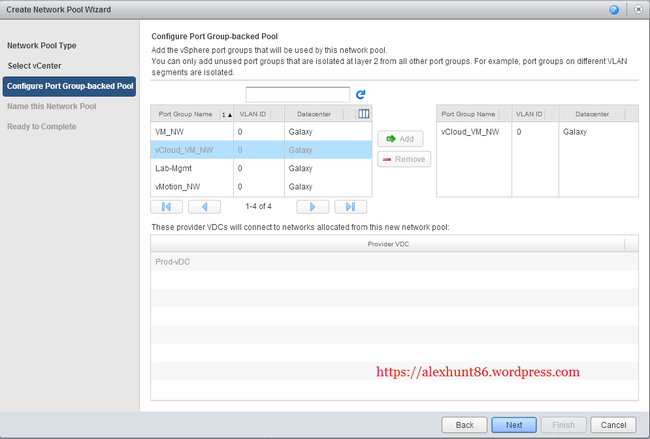Go to previous page of port groups
The width and height of the screenshot is (650, 439).
[204, 206]
